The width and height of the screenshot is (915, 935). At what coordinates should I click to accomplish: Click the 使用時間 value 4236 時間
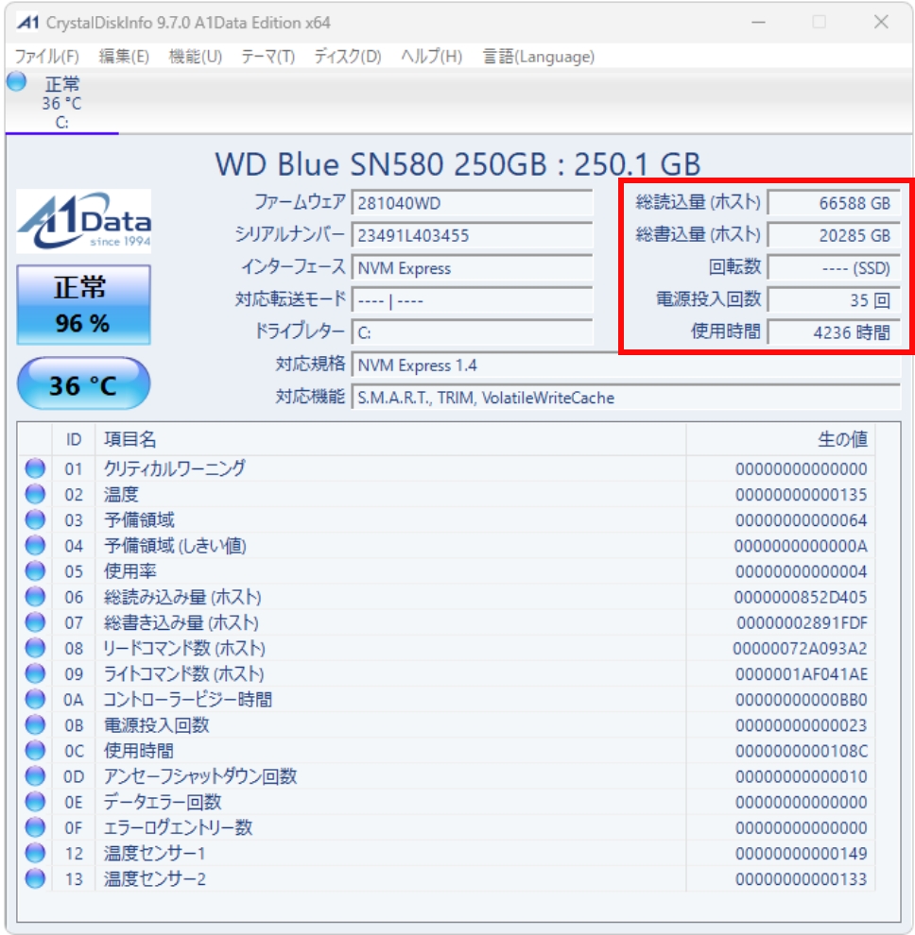click(833, 332)
